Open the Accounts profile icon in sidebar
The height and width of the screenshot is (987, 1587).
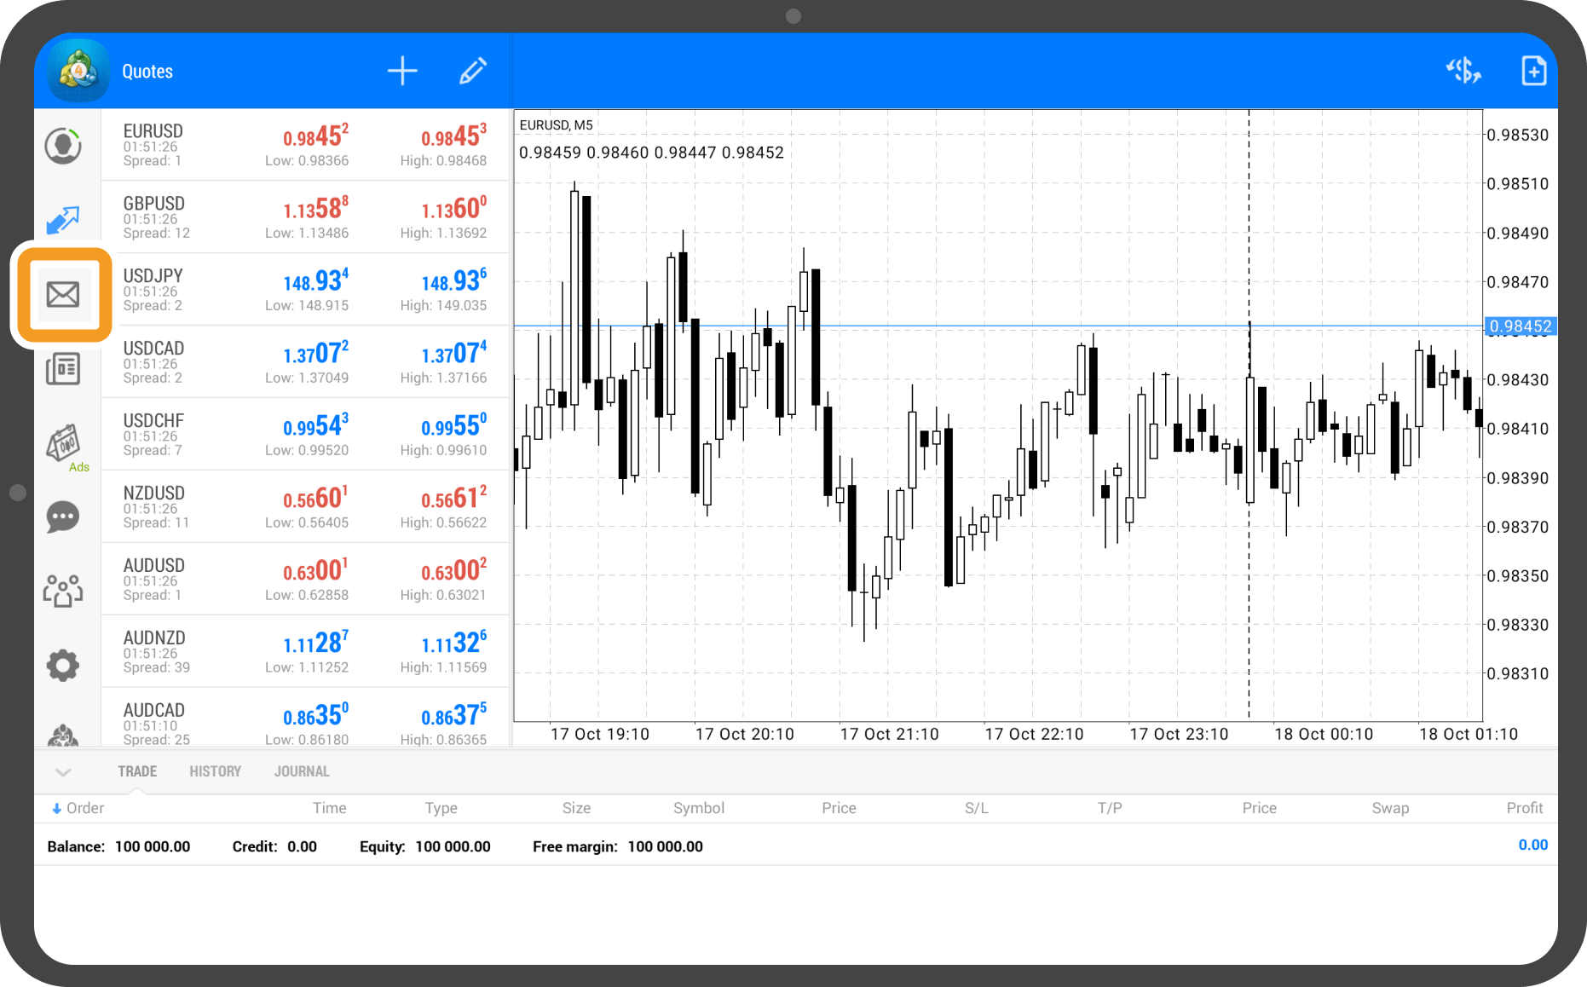(63, 146)
